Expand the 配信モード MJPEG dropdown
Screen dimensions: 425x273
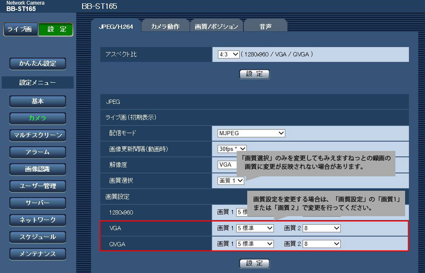[251, 133]
